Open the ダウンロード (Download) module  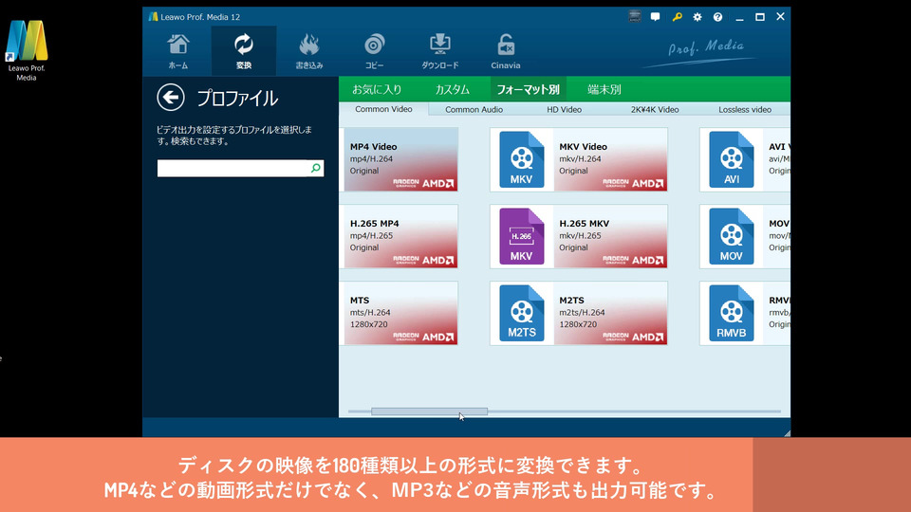[x=439, y=51]
